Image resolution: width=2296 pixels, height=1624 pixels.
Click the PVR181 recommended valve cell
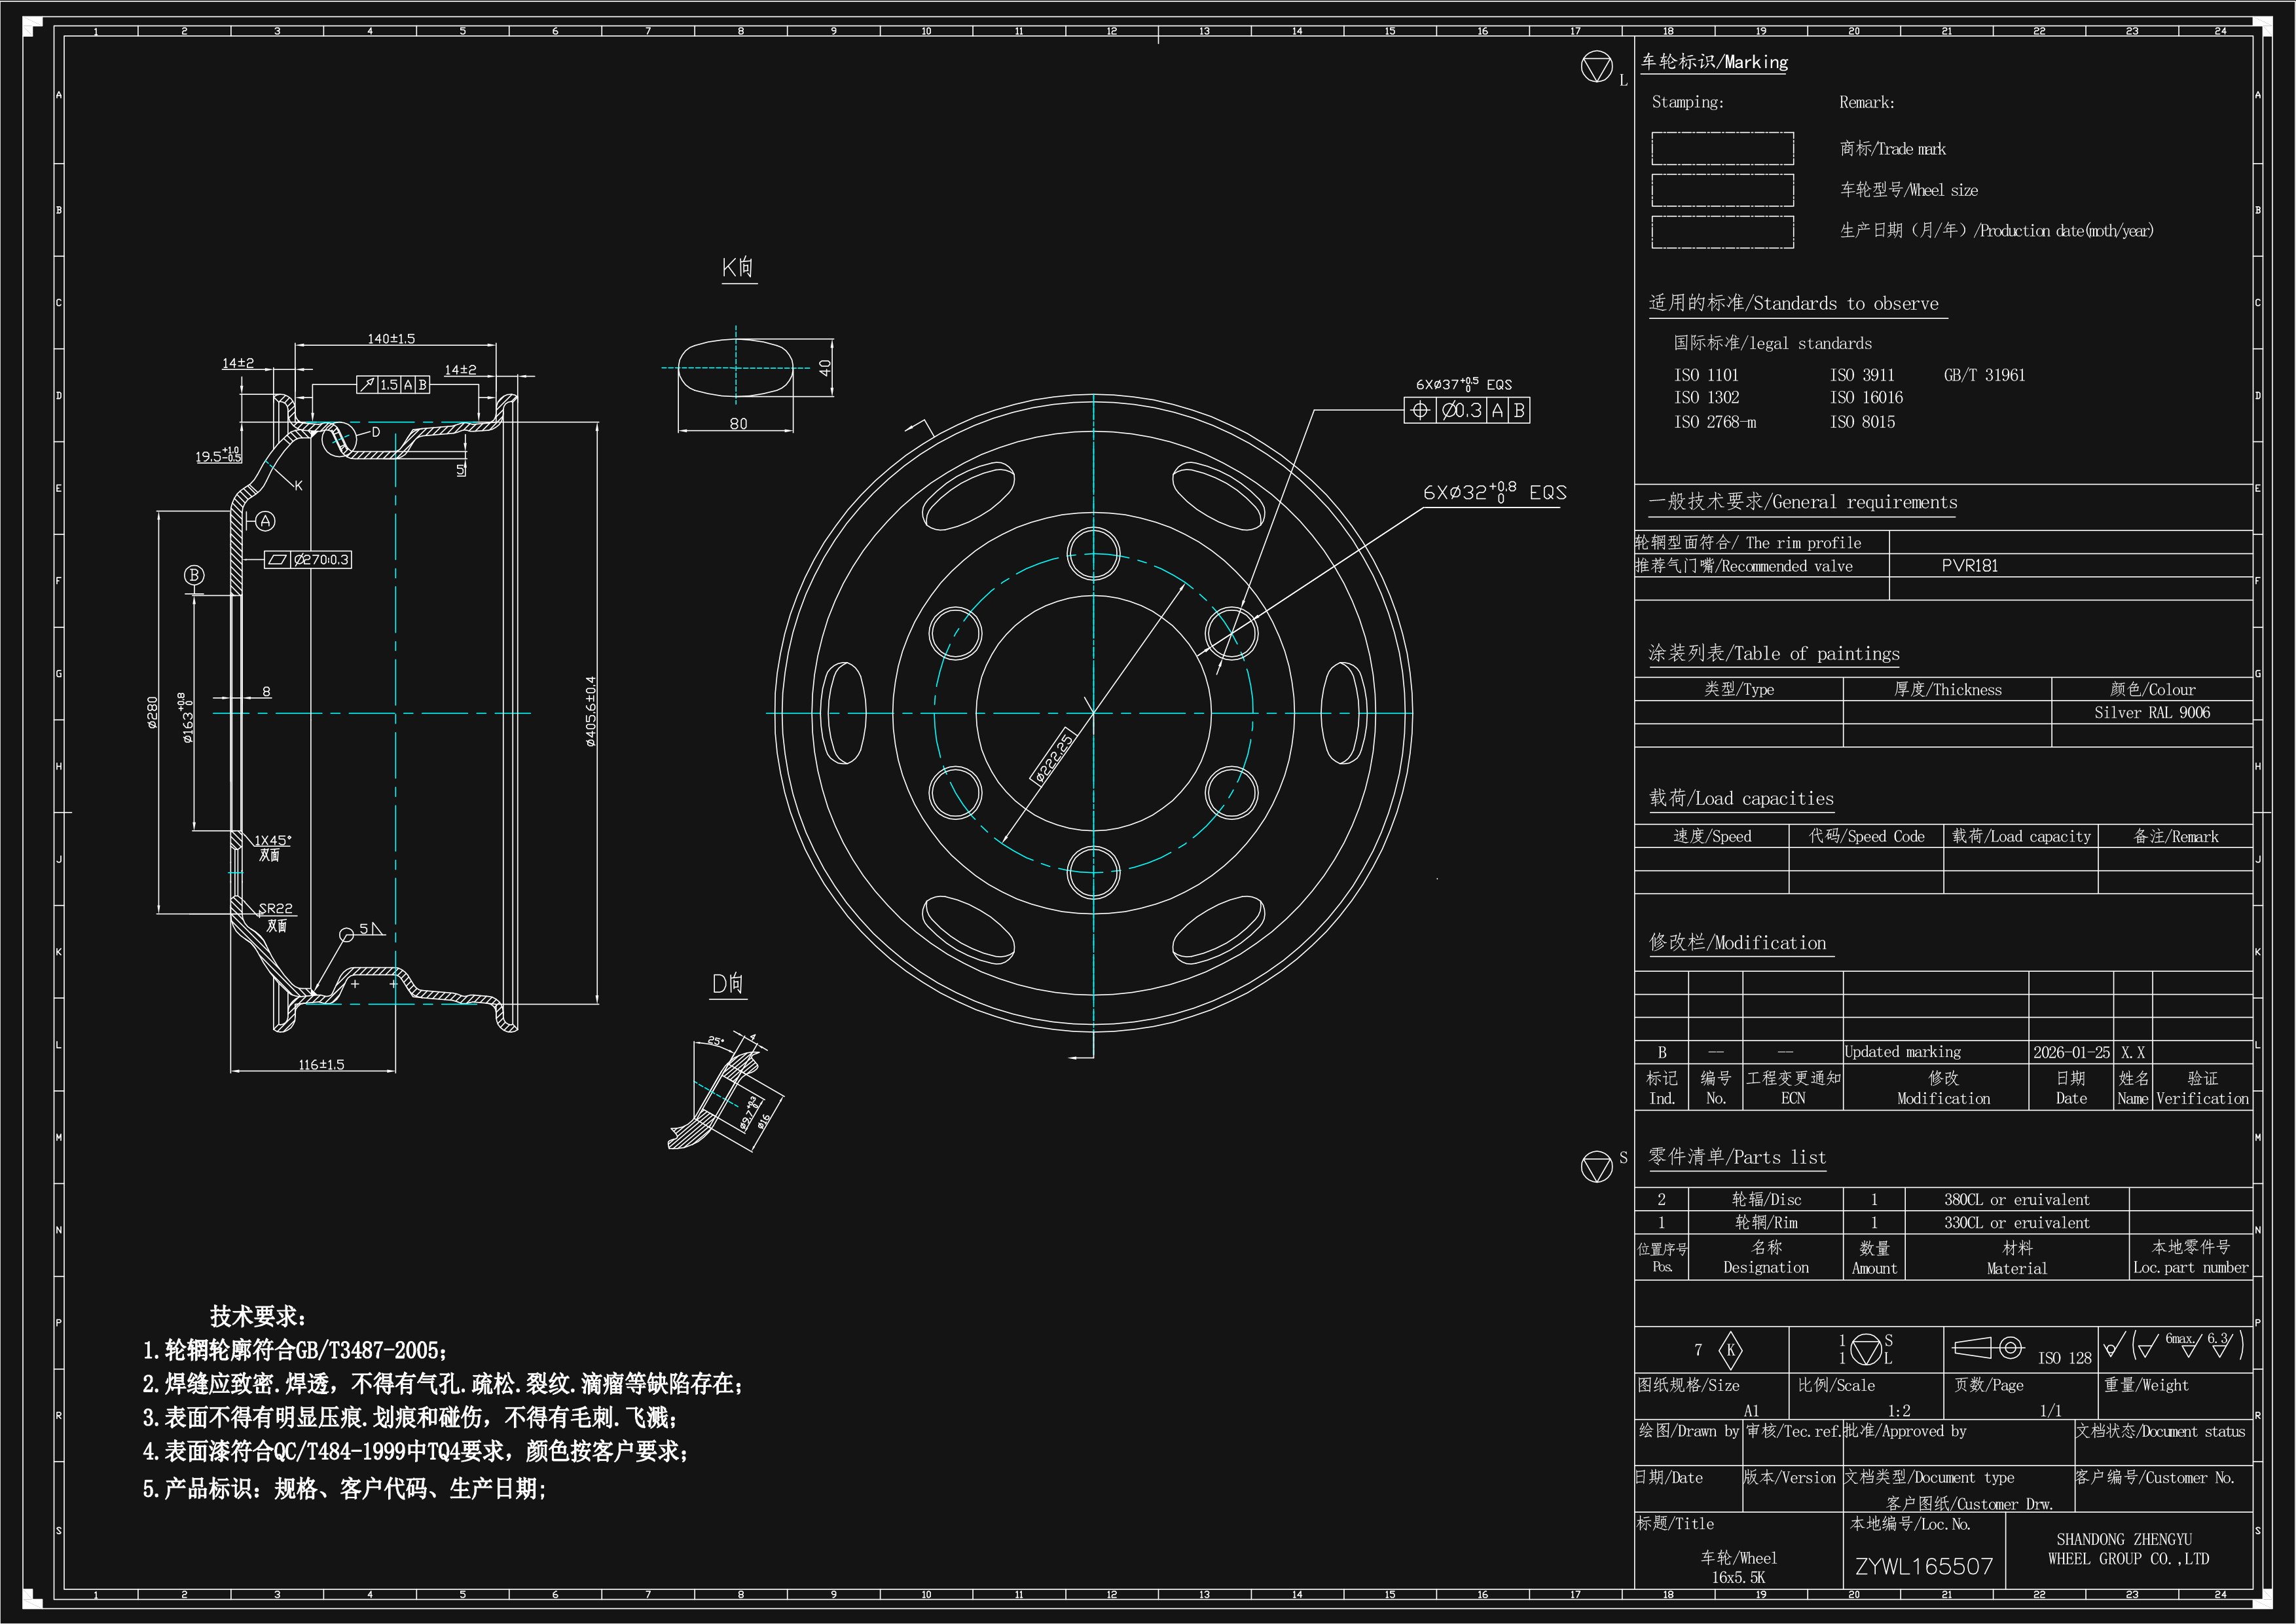point(1969,566)
